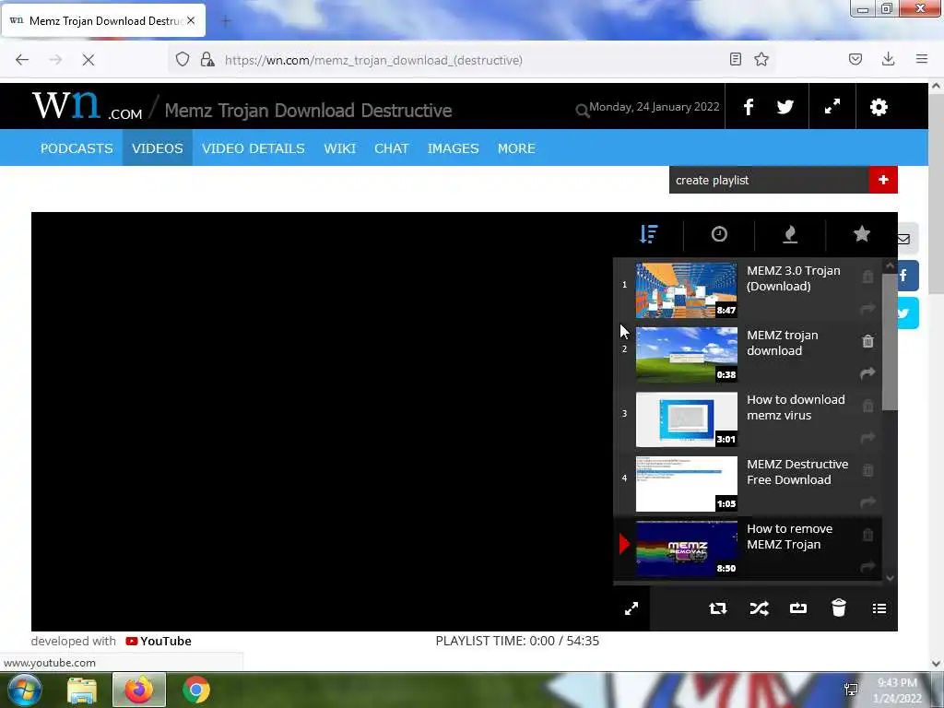Click playlist scroll down arrow
The width and height of the screenshot is (944, 708).
(890, 577)
